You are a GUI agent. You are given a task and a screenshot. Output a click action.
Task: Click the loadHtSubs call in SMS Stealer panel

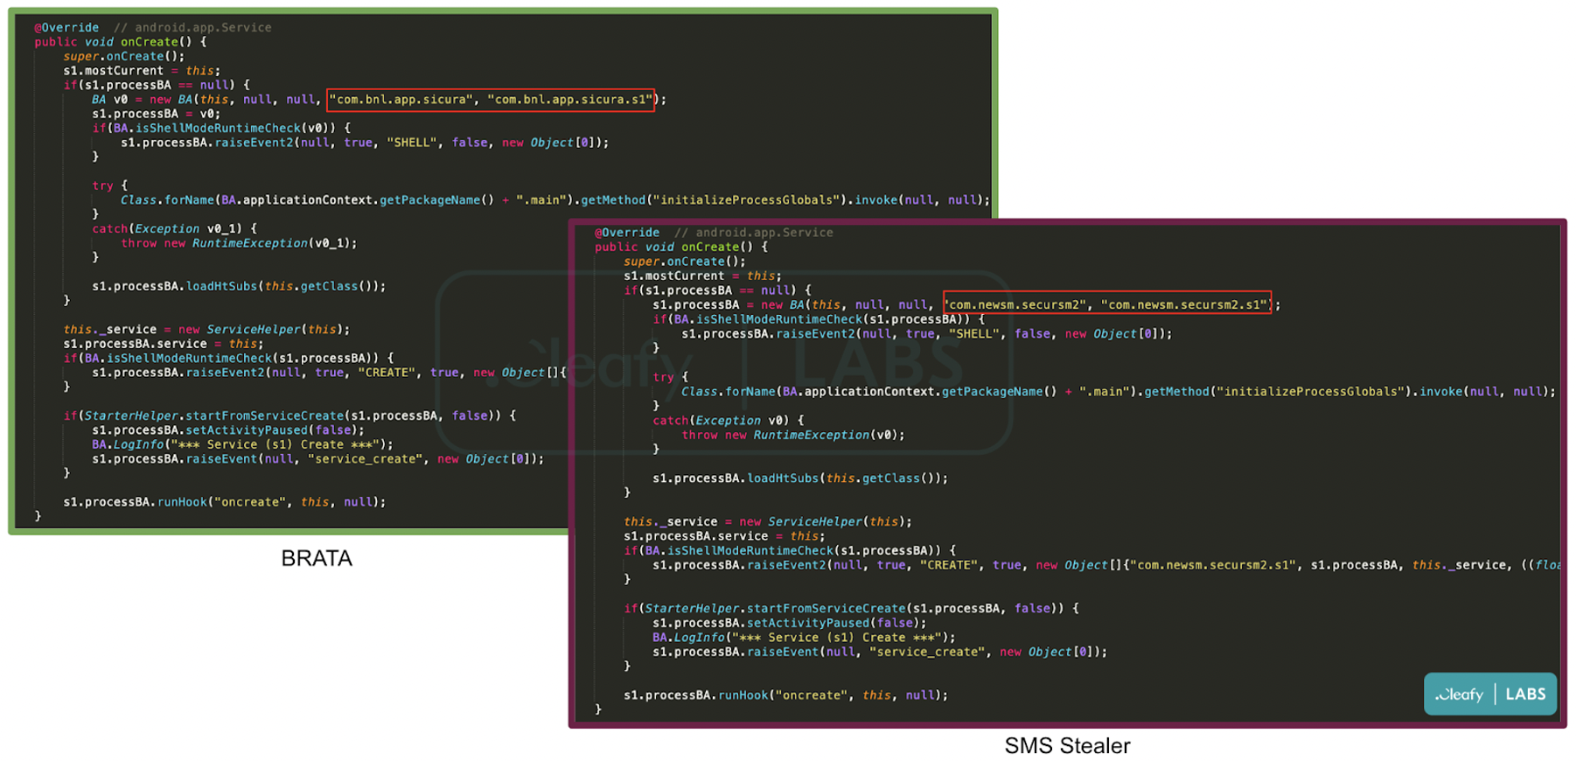point(800,478)
